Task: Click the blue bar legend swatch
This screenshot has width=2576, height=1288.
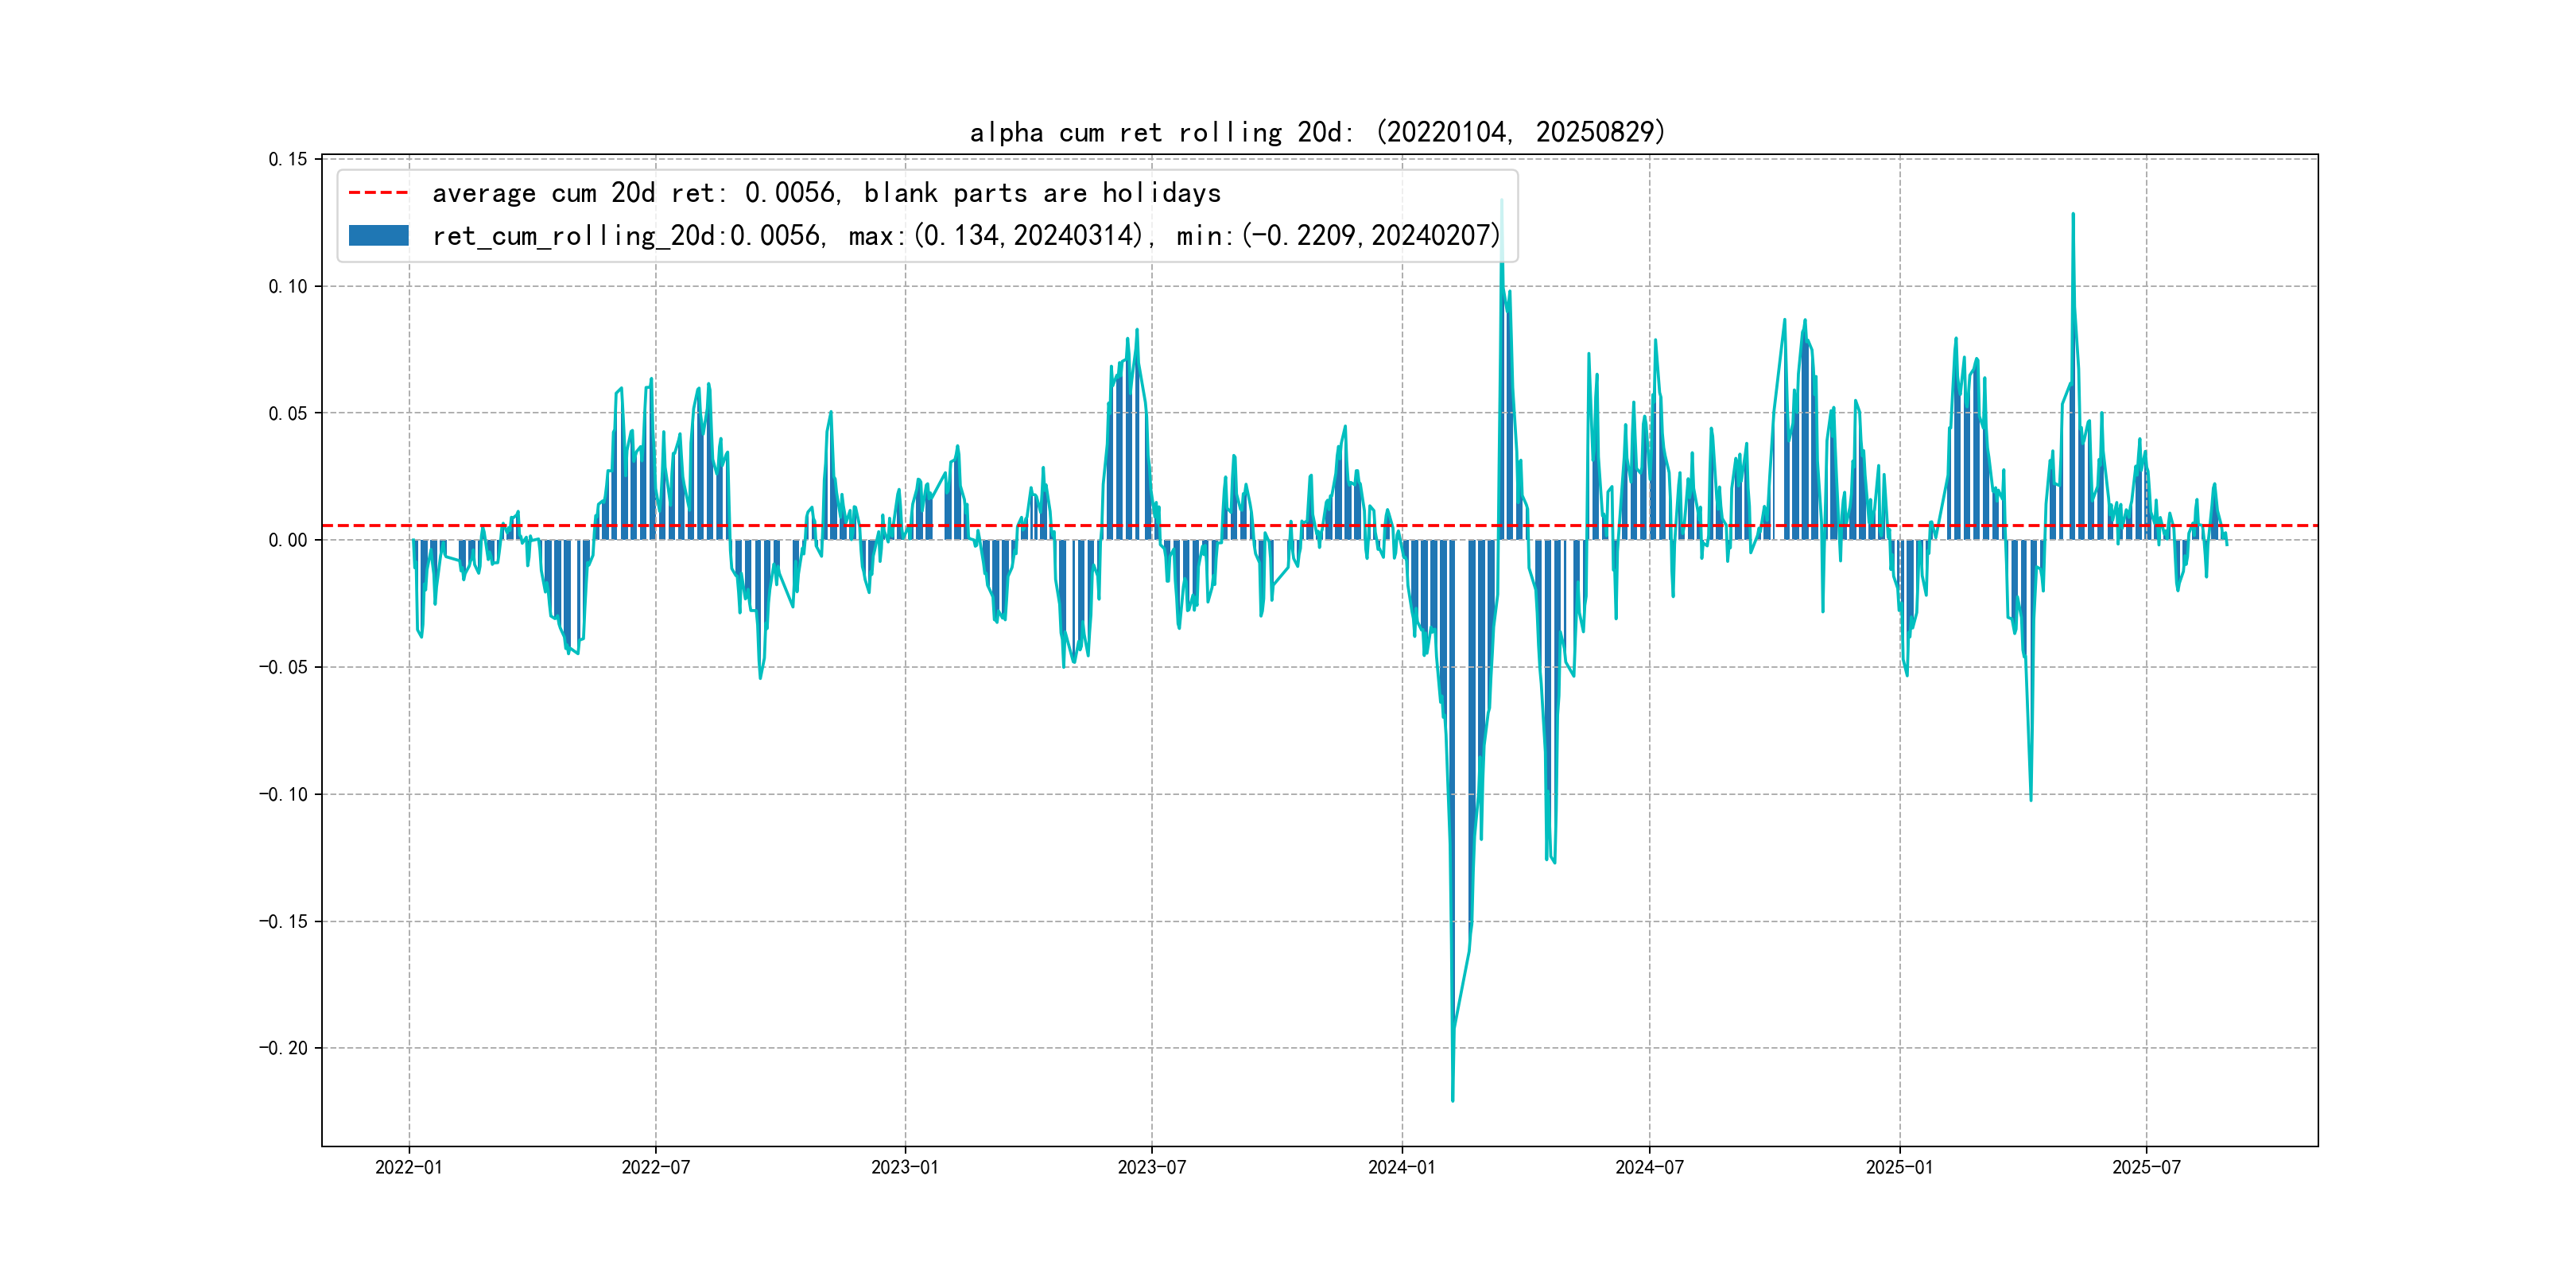Action: pyautogui.click(x=378, y=236)
